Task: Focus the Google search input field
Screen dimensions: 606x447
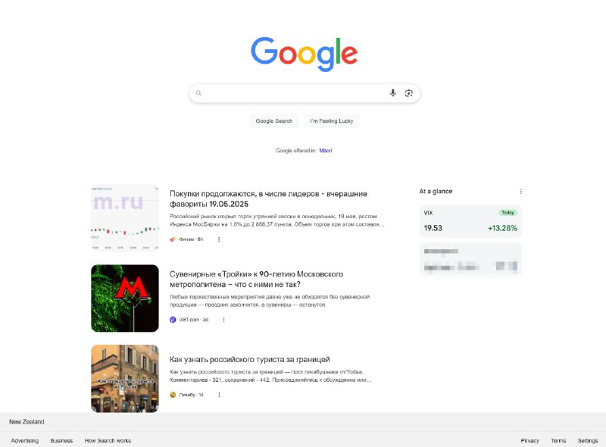Action: point(294,93)
